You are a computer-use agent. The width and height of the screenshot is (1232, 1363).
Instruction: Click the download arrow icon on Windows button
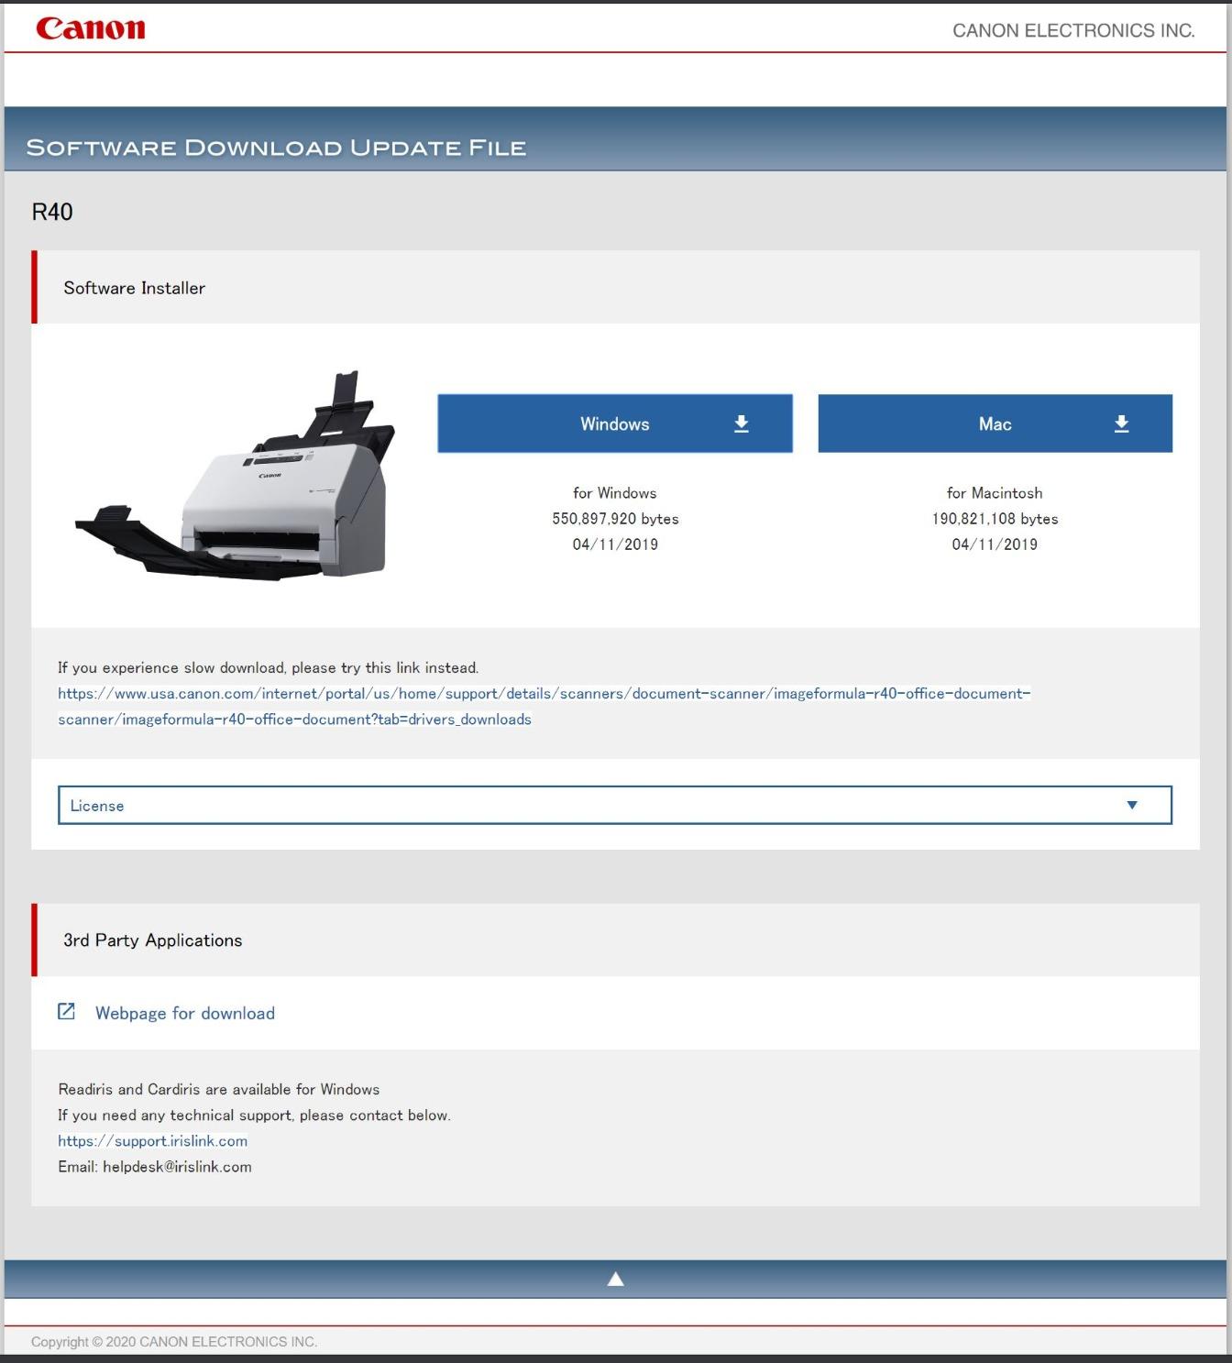(742, 423)
